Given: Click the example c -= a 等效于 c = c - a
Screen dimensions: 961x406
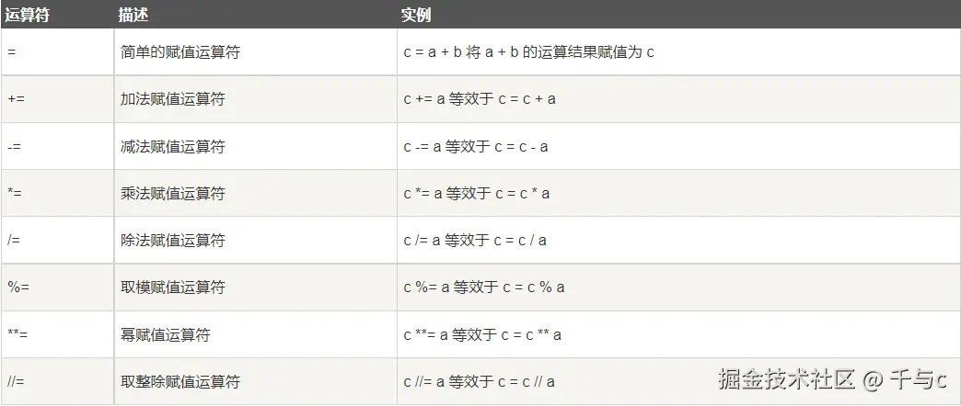Looking at the screenshot, I should [x=476, y=146].
